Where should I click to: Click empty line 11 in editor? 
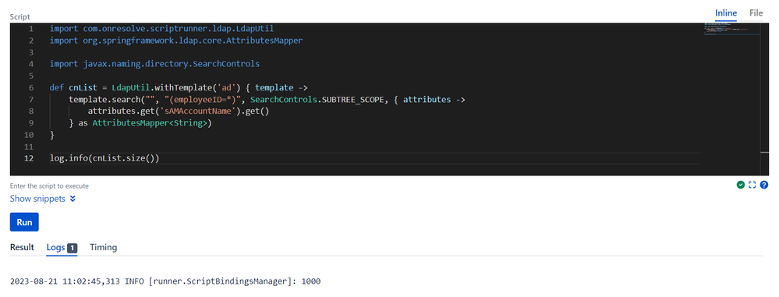(374, 147)
